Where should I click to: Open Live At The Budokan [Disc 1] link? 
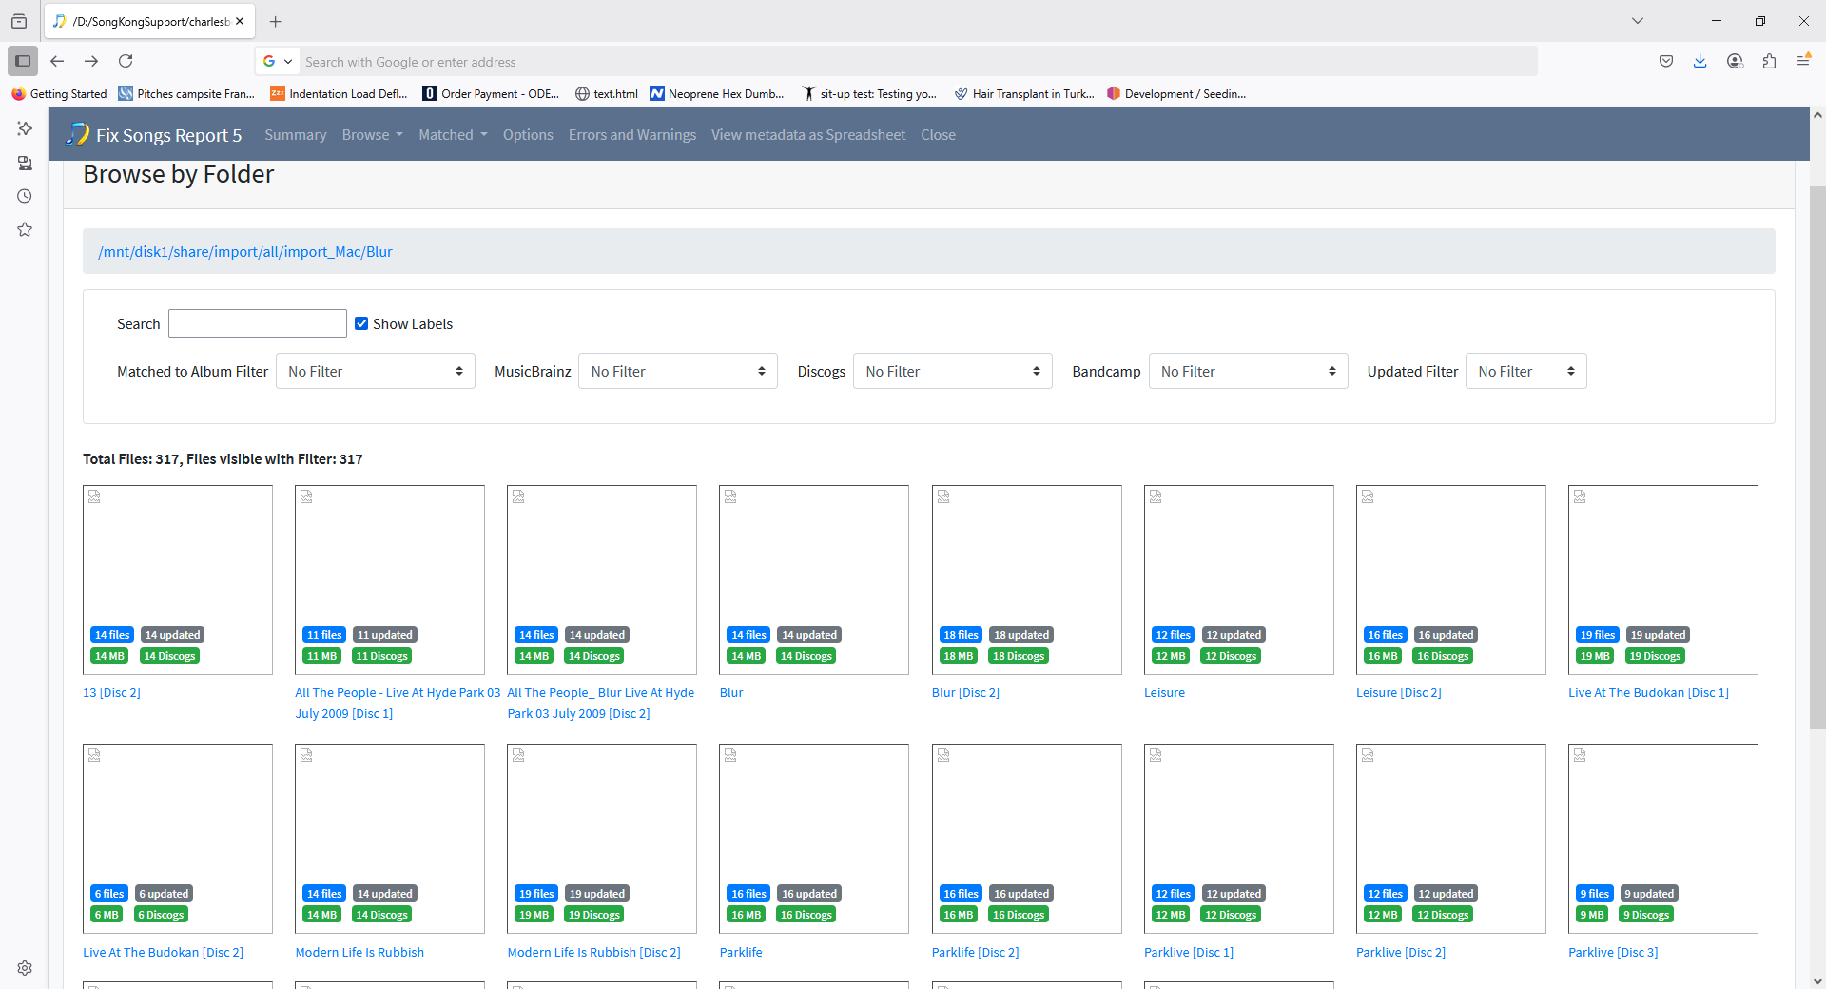coord(1648,692)
